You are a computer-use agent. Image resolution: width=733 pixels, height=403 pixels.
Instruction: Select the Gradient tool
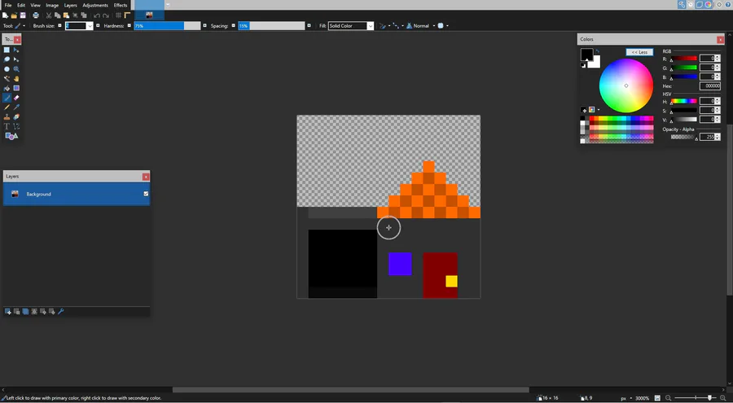pos(16,88)
